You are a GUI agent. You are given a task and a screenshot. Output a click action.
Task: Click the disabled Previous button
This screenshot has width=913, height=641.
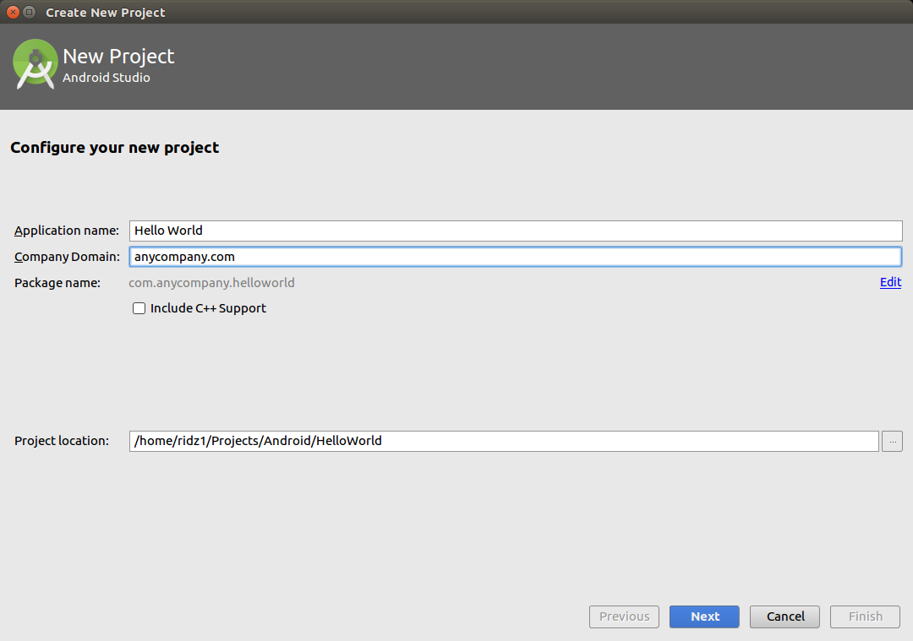(x=624, y=617)
